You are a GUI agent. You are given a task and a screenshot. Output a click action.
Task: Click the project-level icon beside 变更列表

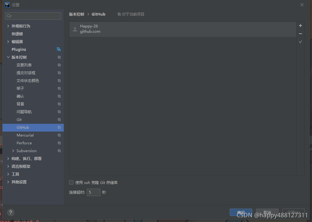(x=59, y=65)
